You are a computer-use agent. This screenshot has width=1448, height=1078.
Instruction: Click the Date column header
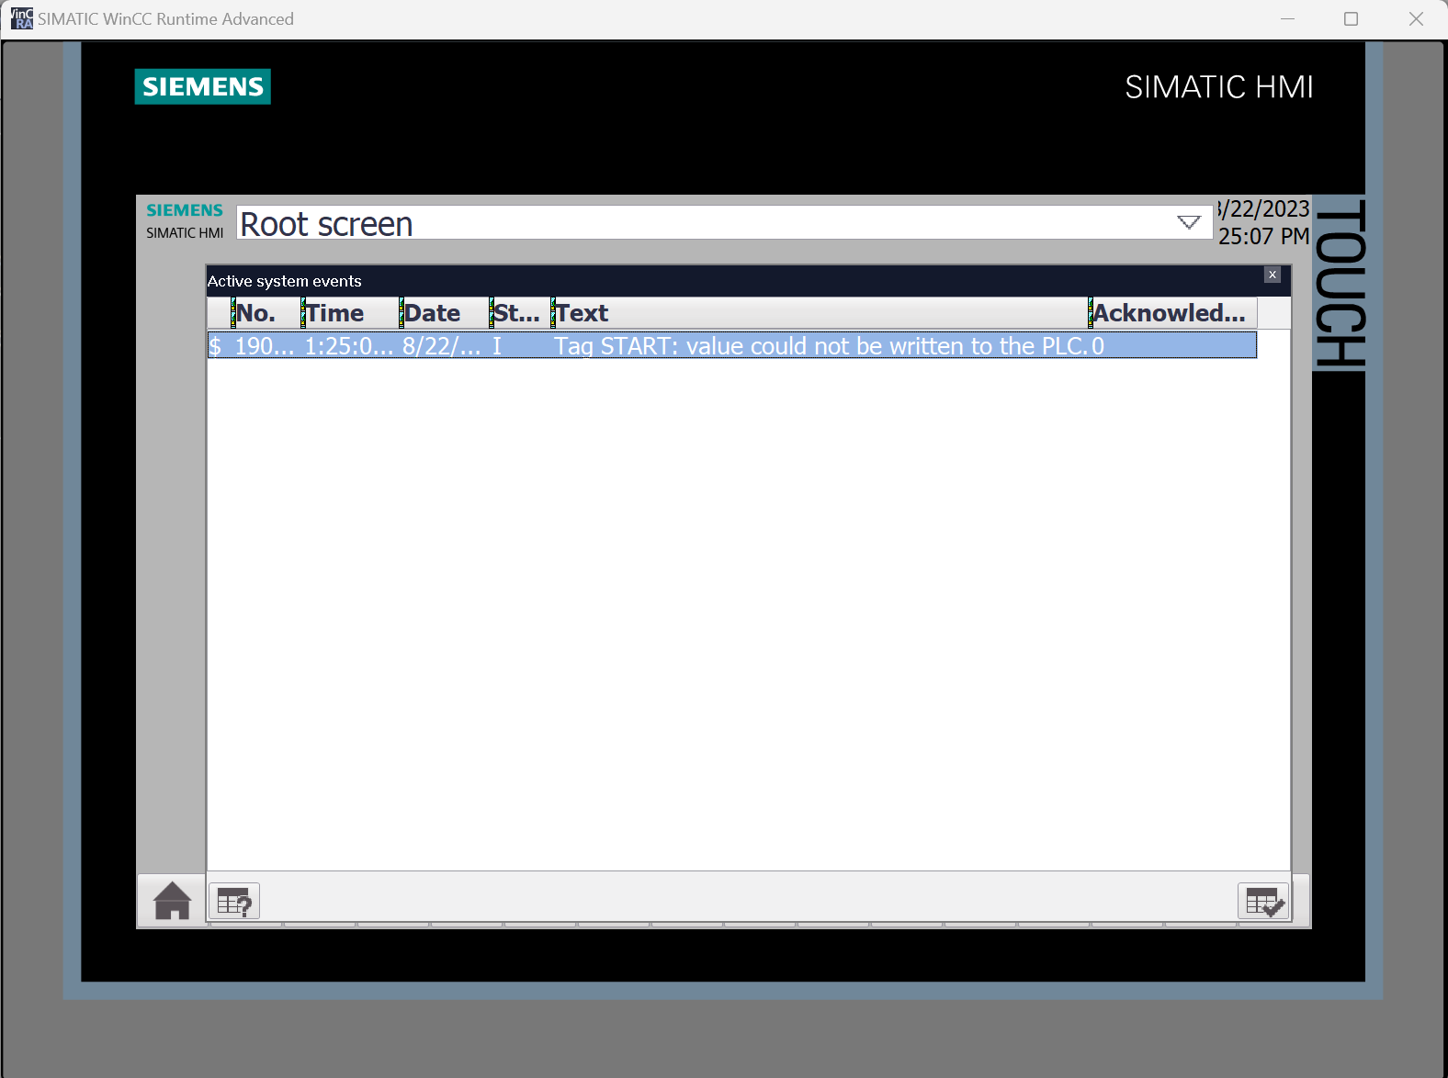pyautogui.click(x=445, y=313)
